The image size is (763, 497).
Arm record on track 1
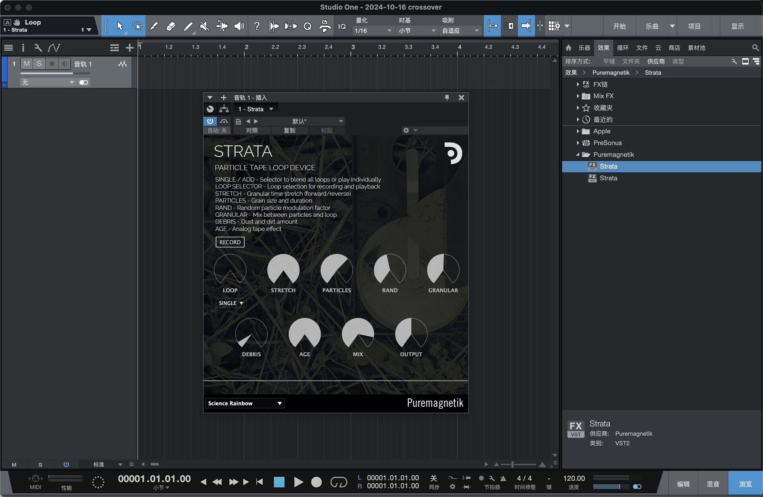pos(52,64)
